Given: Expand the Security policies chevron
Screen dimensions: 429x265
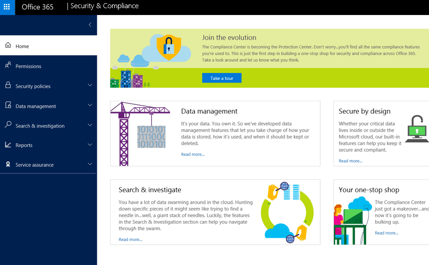Looking at the screenshot, I should (90, 85).
